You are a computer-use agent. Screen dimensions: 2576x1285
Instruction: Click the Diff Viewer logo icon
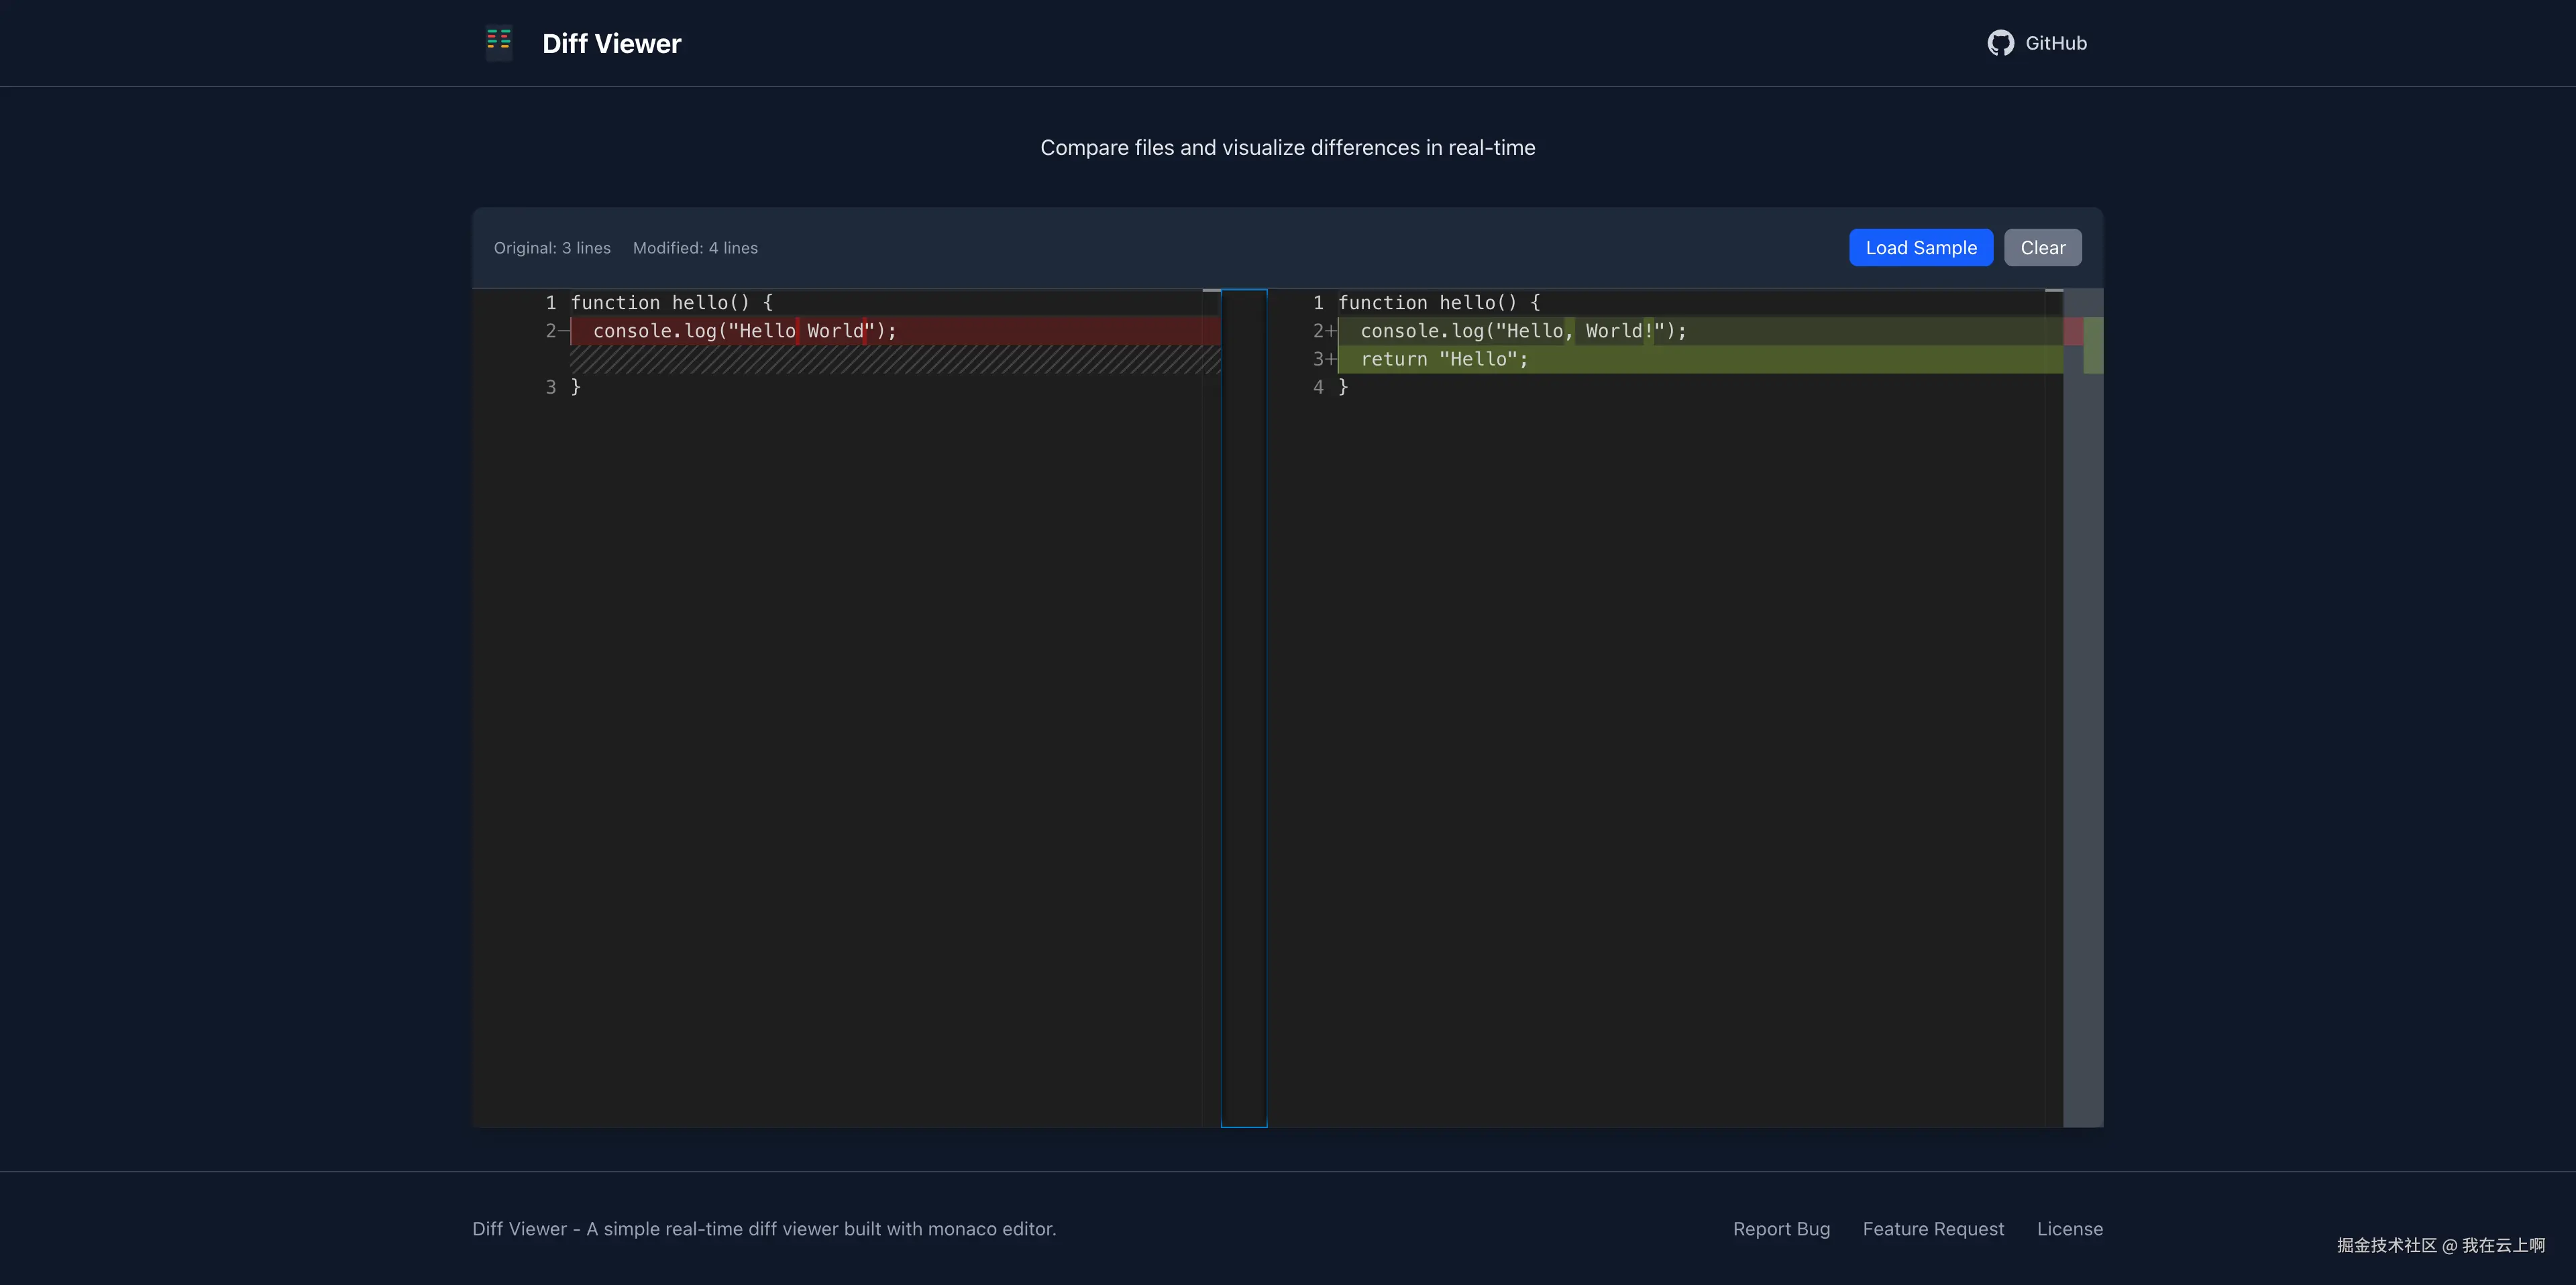[498, 42]
